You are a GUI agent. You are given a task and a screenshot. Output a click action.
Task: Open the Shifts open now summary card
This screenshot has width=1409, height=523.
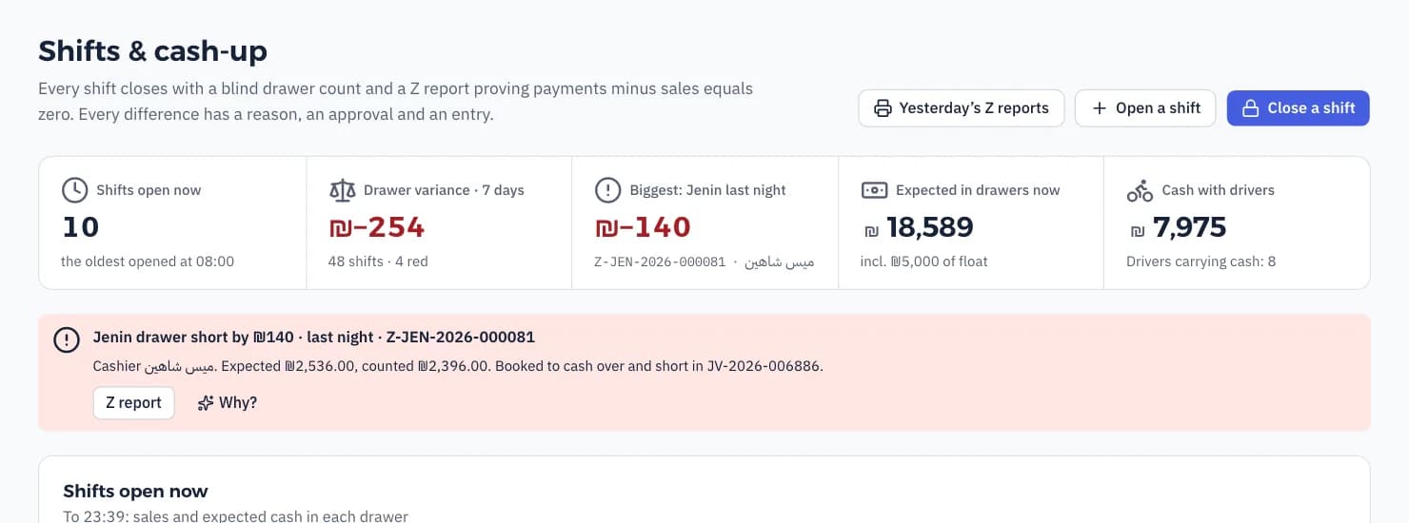tap(172, 223)
